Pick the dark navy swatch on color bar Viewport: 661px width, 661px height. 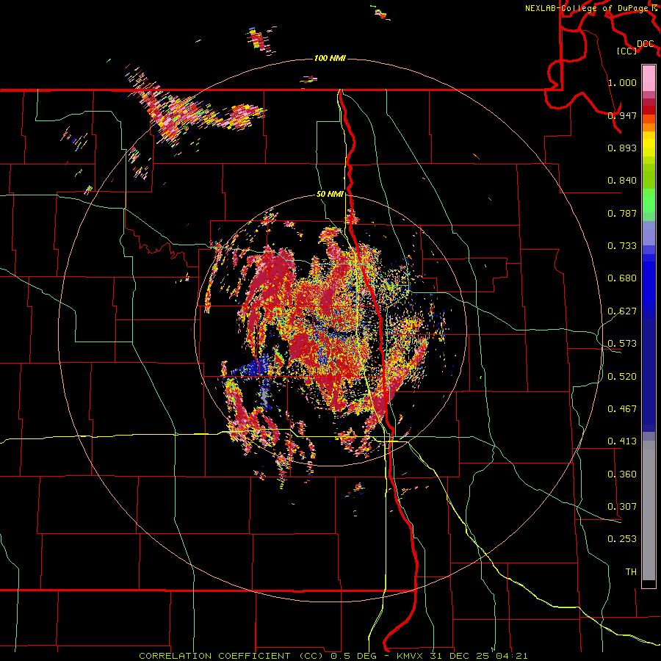(x=649, y=375)
